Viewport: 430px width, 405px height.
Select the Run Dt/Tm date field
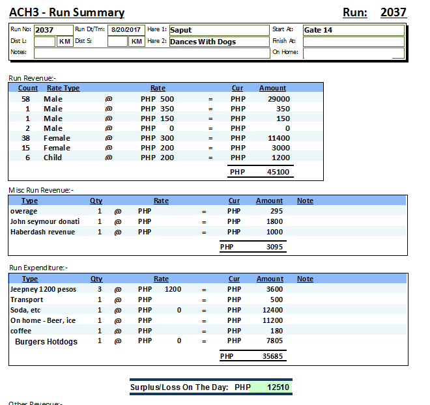point(126,30)
